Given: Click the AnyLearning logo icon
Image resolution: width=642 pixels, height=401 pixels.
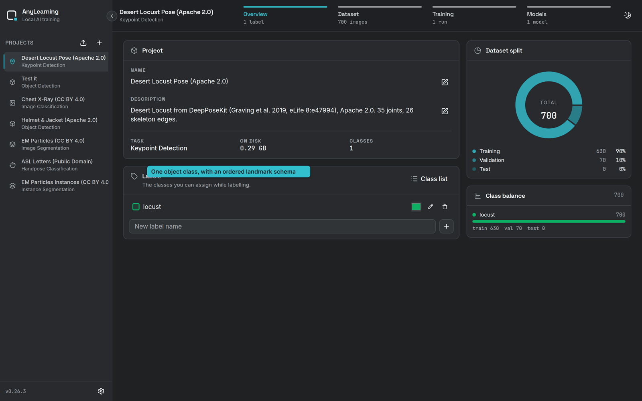Looking at the screenshot, I should [x=12, y=16].
